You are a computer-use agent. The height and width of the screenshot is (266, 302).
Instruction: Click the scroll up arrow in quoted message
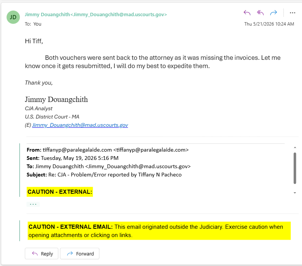click(x=295, y=147)
